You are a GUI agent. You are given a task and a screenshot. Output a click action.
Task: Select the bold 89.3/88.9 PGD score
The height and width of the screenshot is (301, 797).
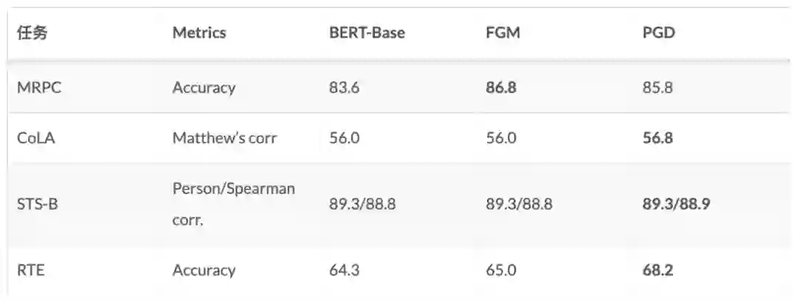[x=676, y=204]
